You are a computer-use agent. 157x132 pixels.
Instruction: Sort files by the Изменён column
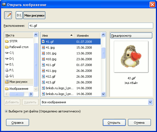(x=88, y=36)
